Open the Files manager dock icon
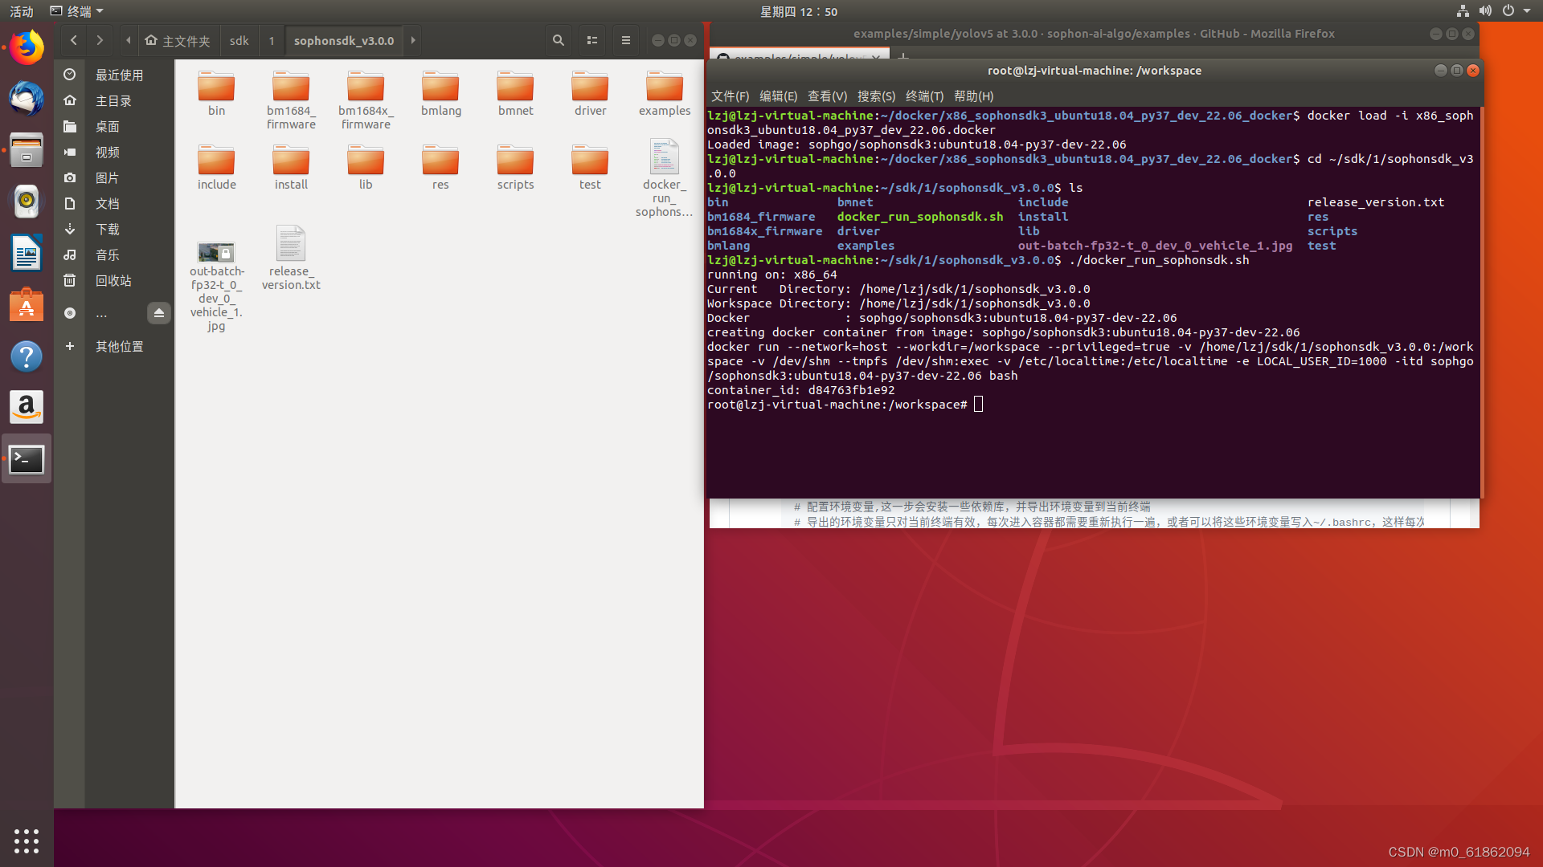This screenshot has height=867, width=1543. click(x=27, y=150)
